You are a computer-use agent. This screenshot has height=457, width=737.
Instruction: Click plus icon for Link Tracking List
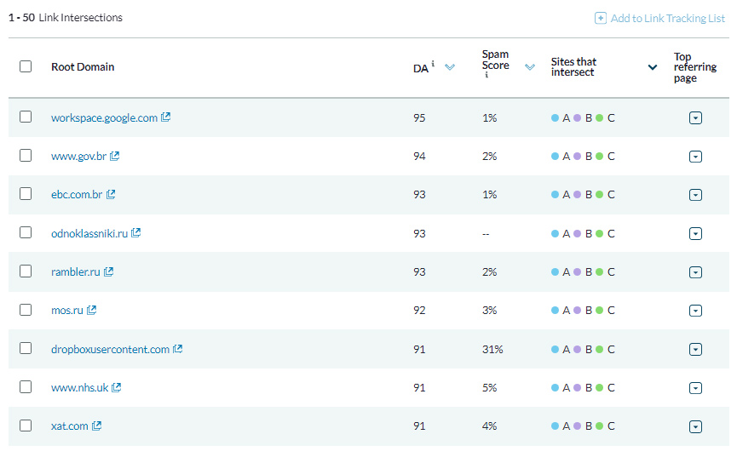[x=600, y=18]
